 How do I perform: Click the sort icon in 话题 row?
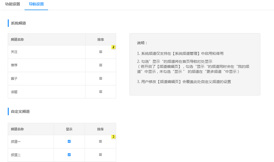[x=101, y=92]
